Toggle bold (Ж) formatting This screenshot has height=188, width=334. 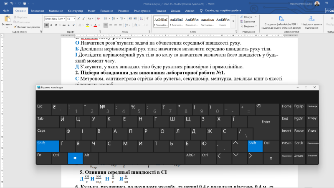pos(46,25)
